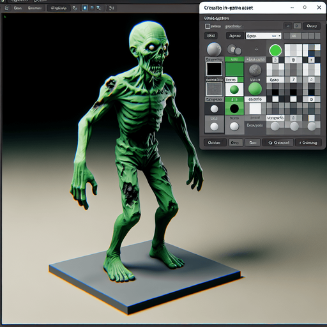The width and height of the screenshot is (327, 327).
Task: Click the last of three gray knobs
Action: point(312,126)
